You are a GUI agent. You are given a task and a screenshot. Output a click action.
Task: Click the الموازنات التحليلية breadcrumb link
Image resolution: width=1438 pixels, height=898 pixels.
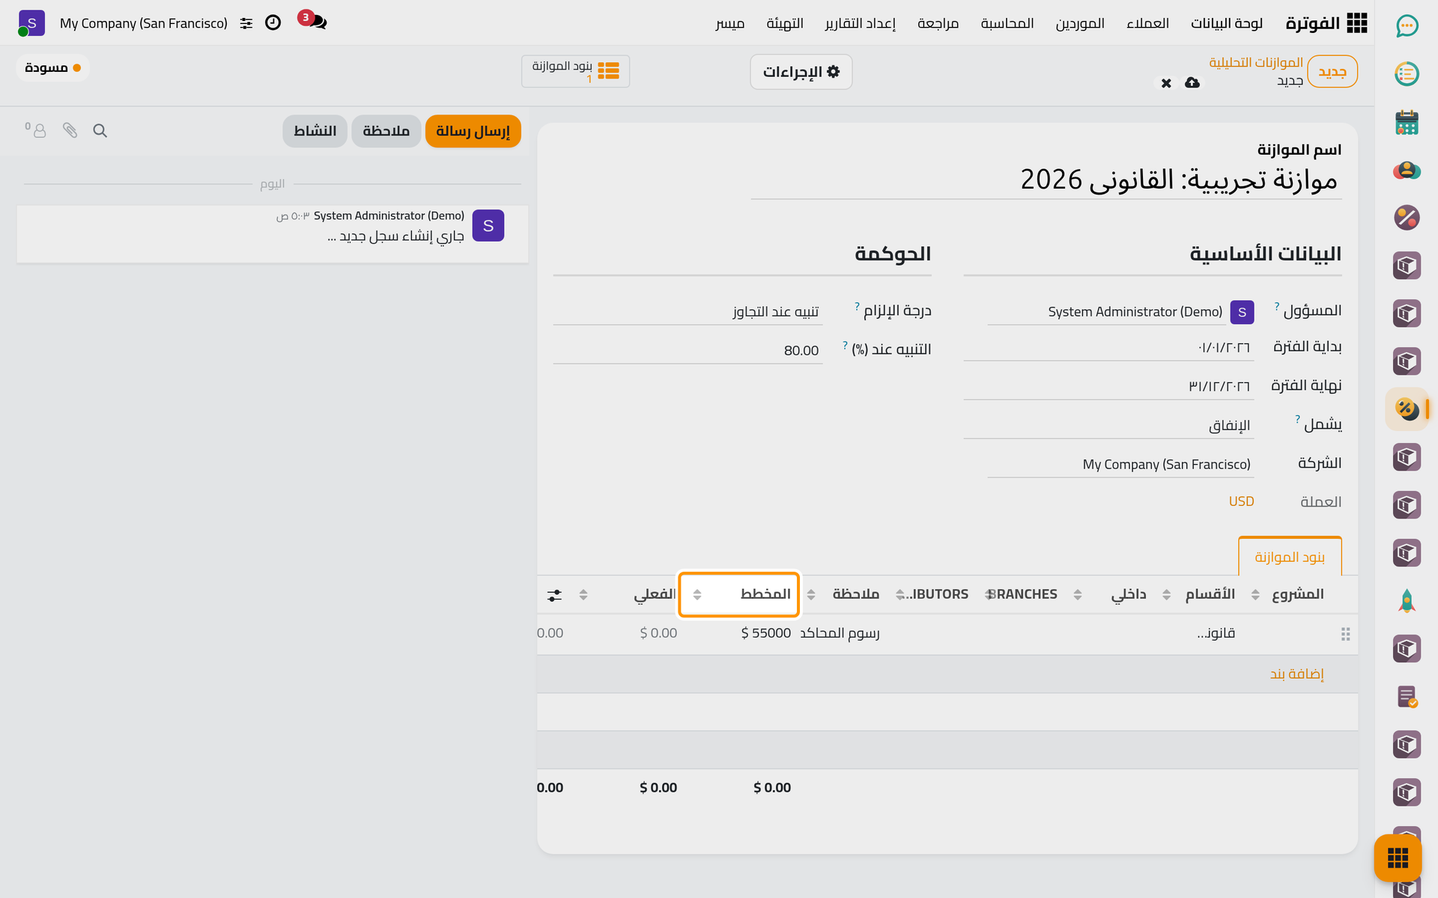click(1256, 62)
